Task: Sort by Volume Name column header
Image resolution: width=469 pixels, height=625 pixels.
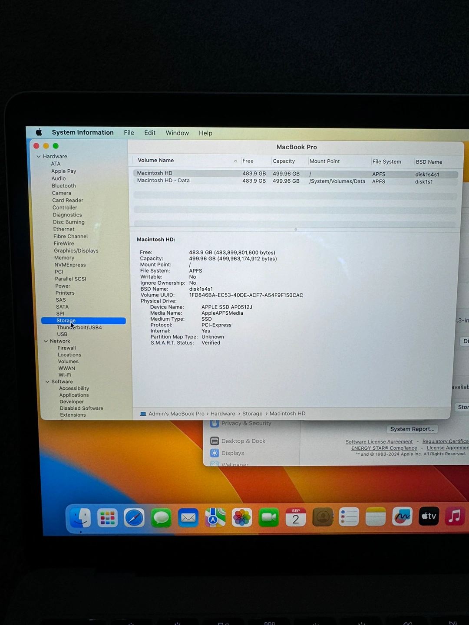Action: [156, 161]
